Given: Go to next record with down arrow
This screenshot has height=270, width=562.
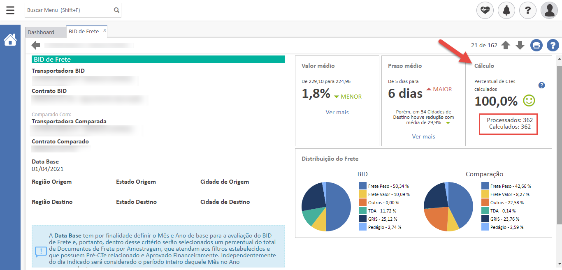Looking at the screenshot, I should point(520,45).
